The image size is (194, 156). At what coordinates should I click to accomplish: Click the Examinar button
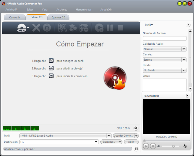coord(109,142)
